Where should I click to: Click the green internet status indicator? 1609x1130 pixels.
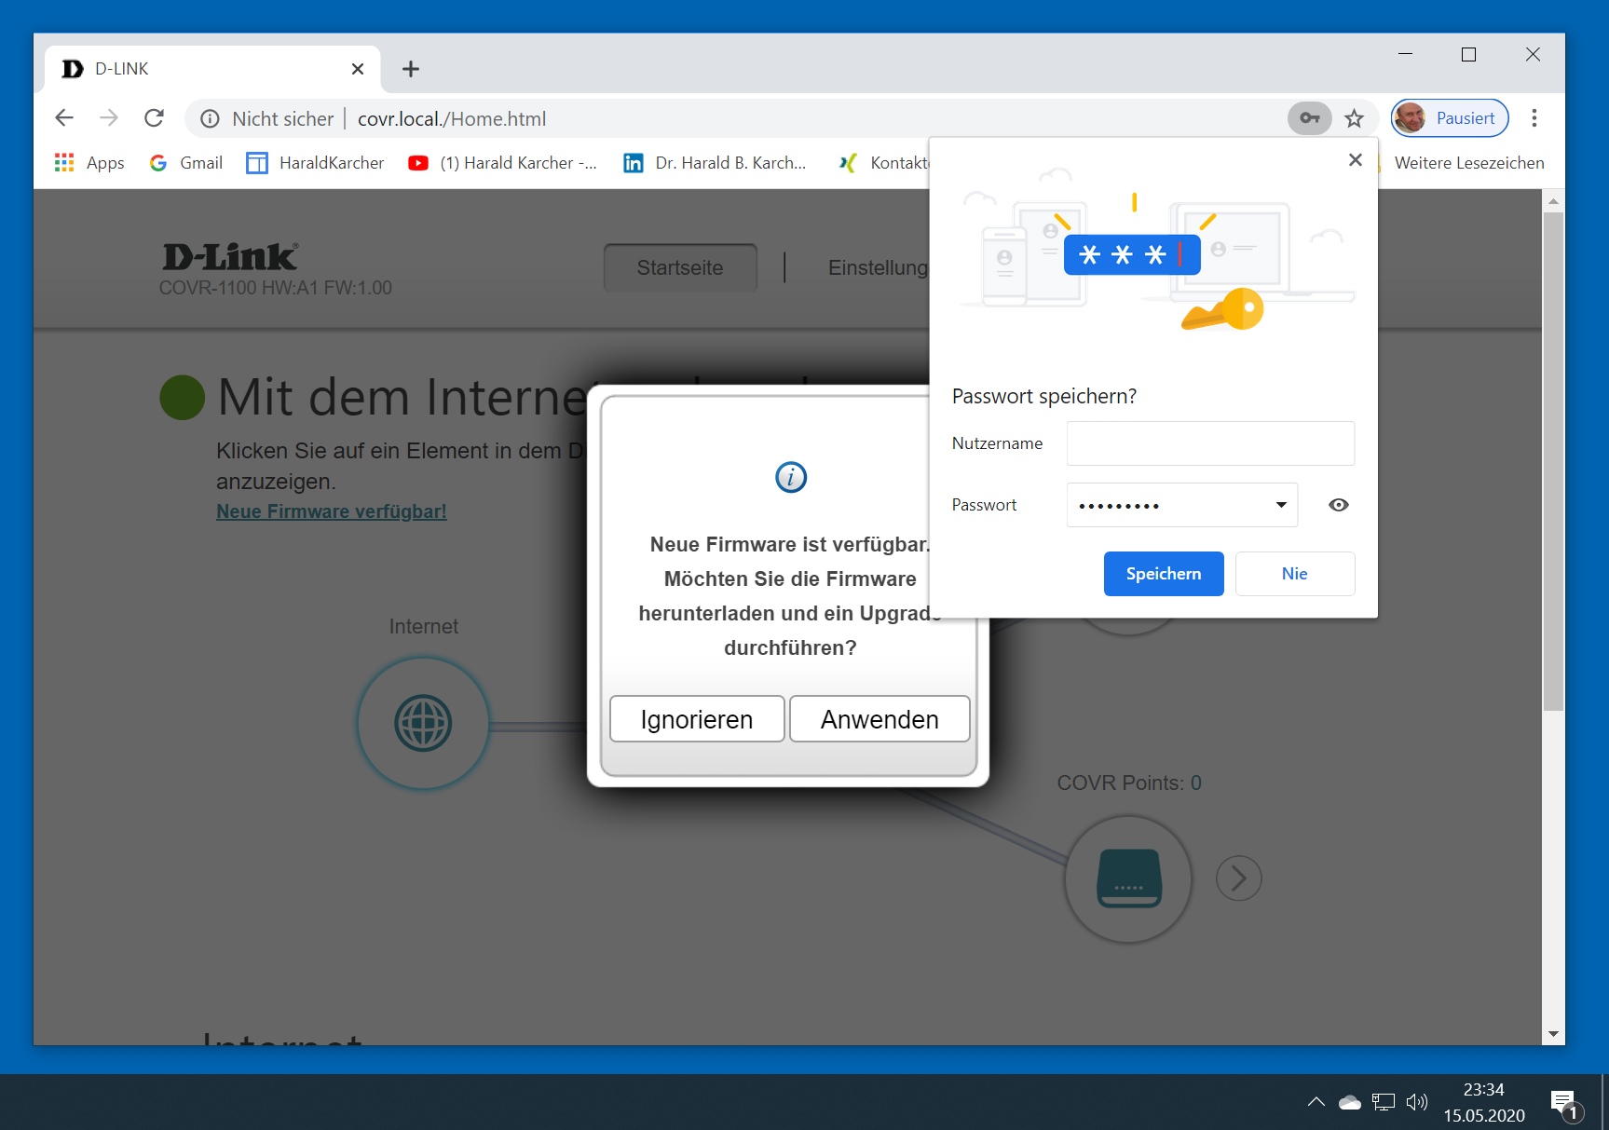pyautogui.click(x=183, y=398)
